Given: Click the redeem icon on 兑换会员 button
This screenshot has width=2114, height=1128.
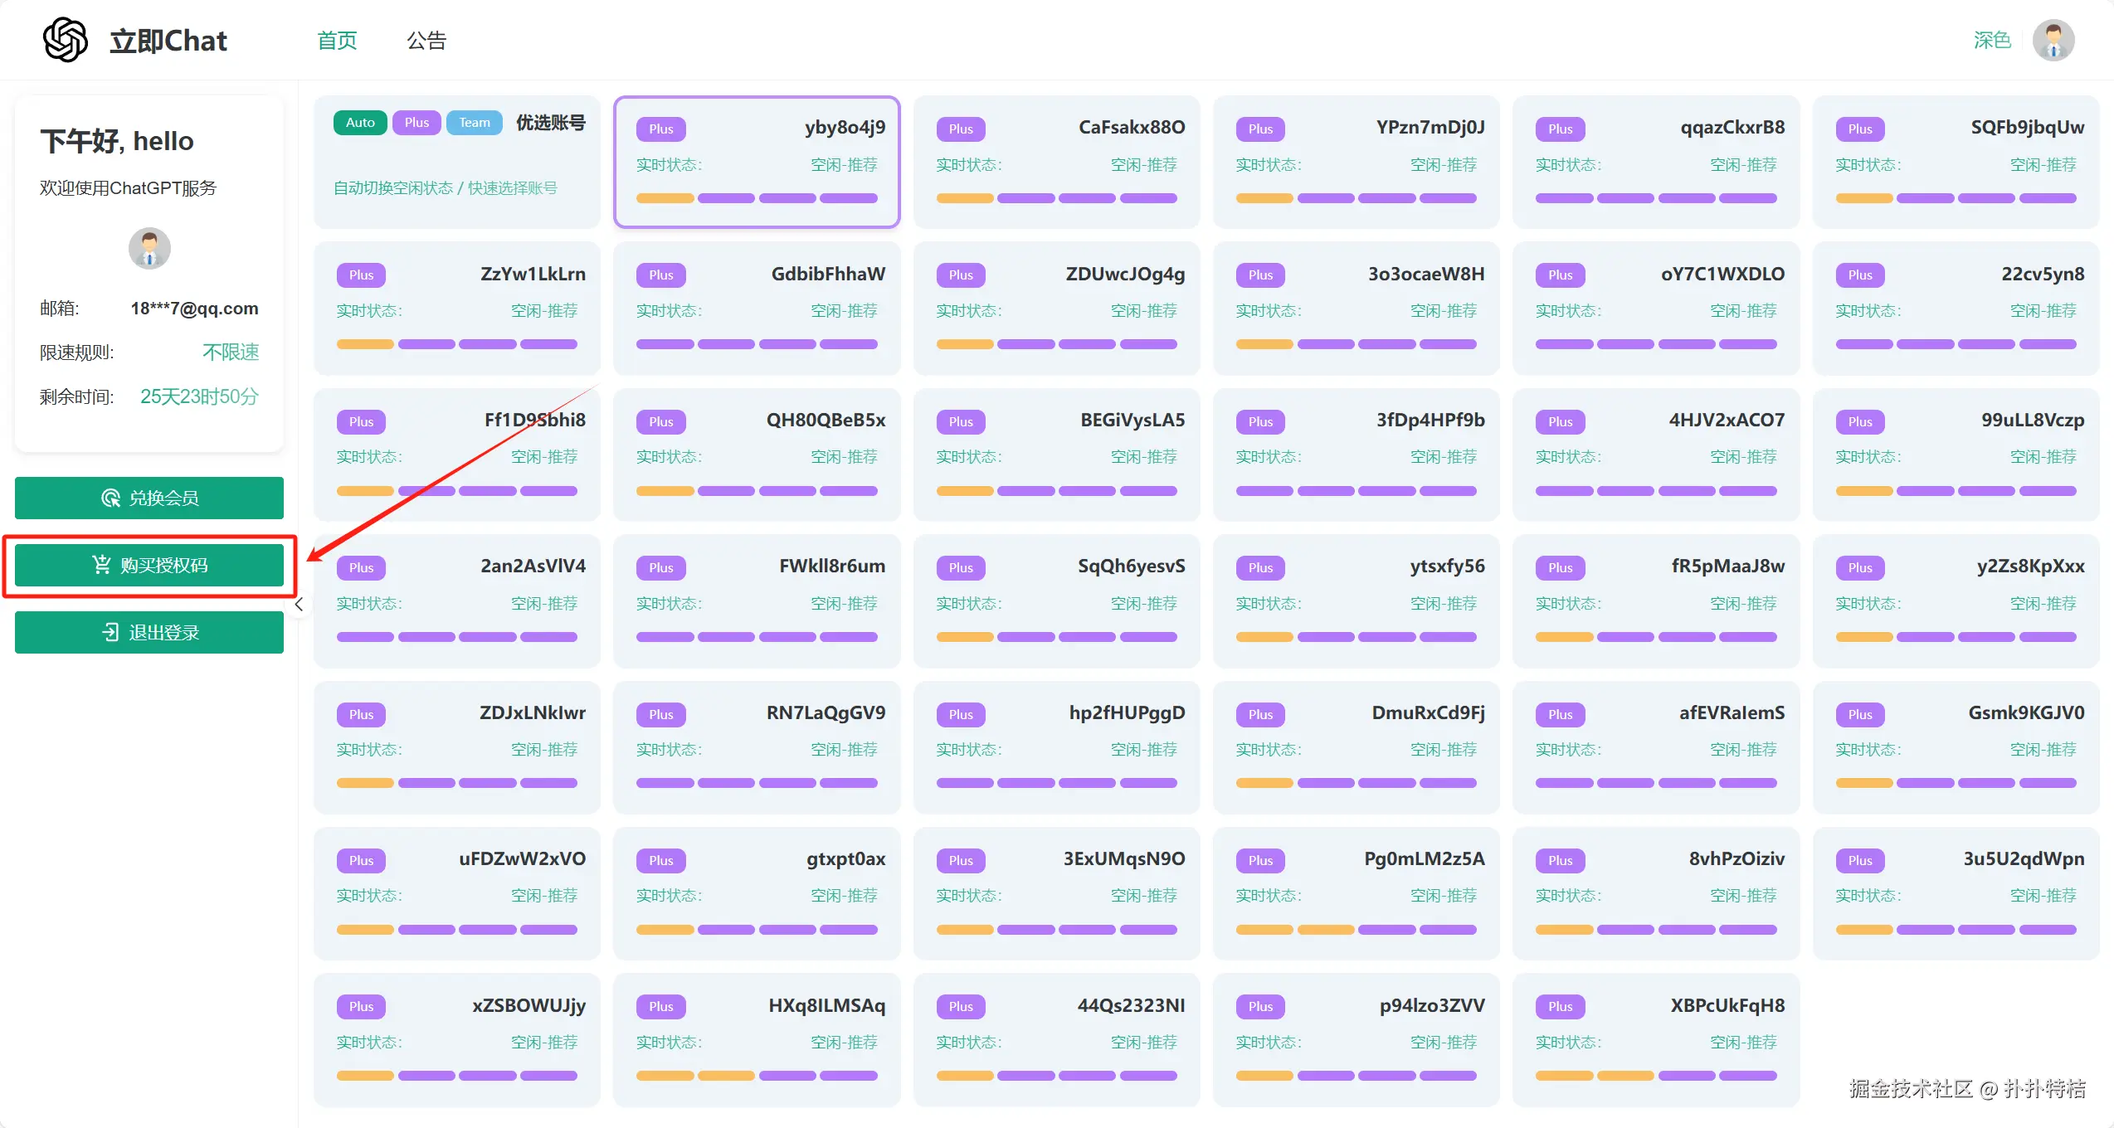Looking at the screenshot, I should (x=110, y=498).
